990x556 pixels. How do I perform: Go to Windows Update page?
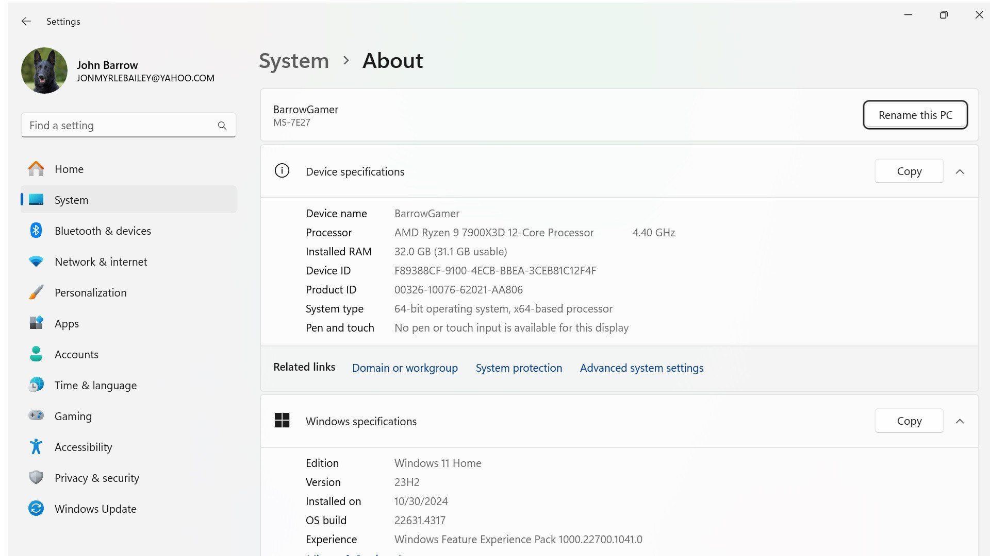128,509
